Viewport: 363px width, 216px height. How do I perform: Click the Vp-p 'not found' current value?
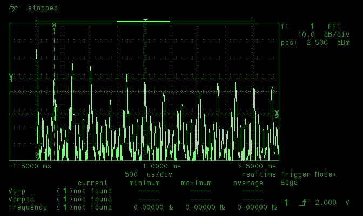[92, 191]
